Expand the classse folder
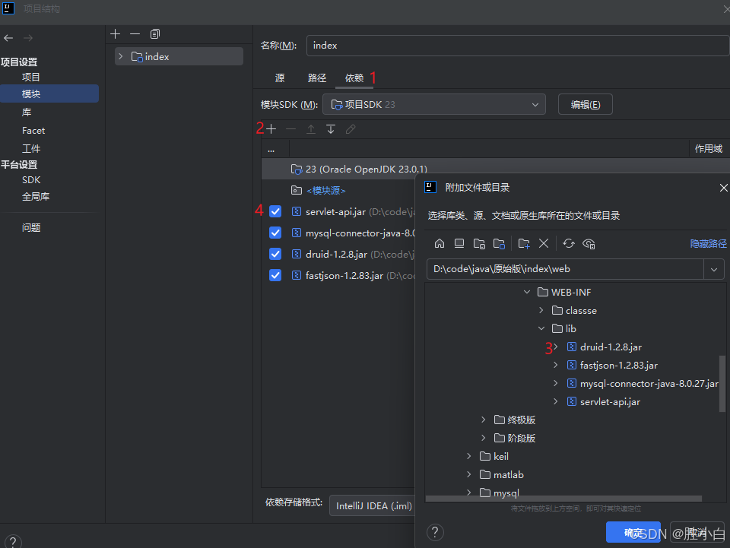Viewport: 730px width, 548px height. click(x=541, y=310)
